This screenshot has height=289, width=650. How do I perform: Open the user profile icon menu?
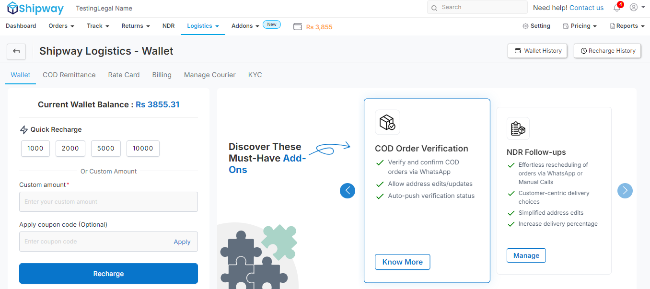click(637, 7)
